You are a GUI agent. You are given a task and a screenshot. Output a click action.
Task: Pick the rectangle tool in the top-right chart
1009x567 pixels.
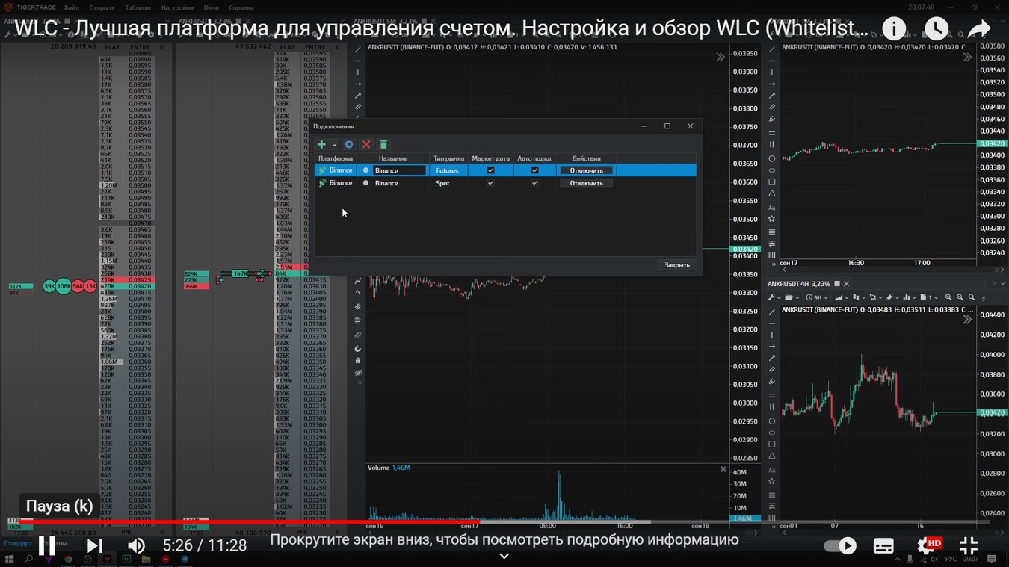click(772, 182)
